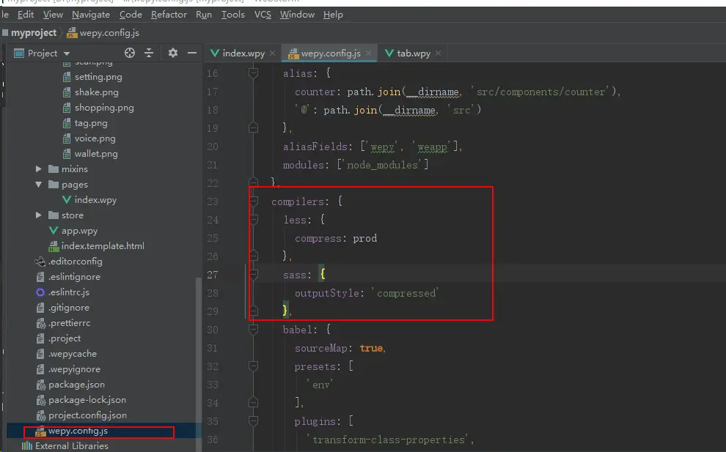Fold the plugins array at line 35

253,421
